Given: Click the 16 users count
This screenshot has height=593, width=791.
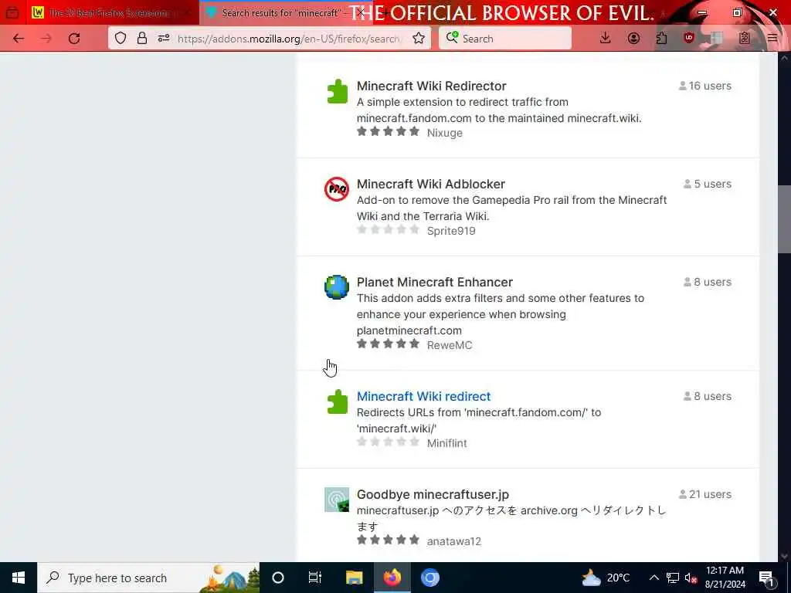Looking at the screenshot, I should (704, 86).
